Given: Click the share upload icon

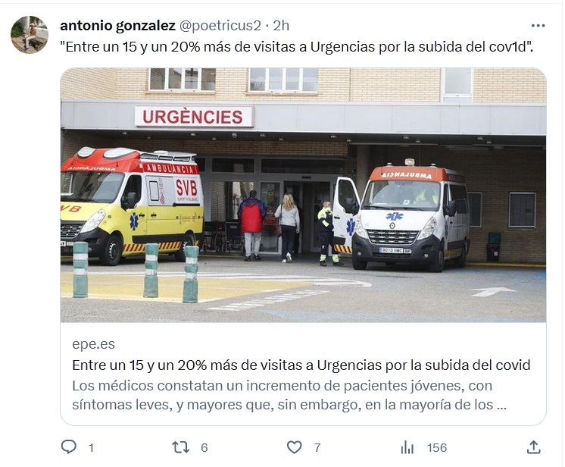Looking at the screenshot, I should [534, 447].
